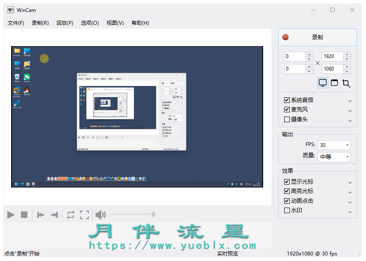366x261 pixels.
Task: Toggle the 系统音频 checkbox
Action: (x=287, y=100)
